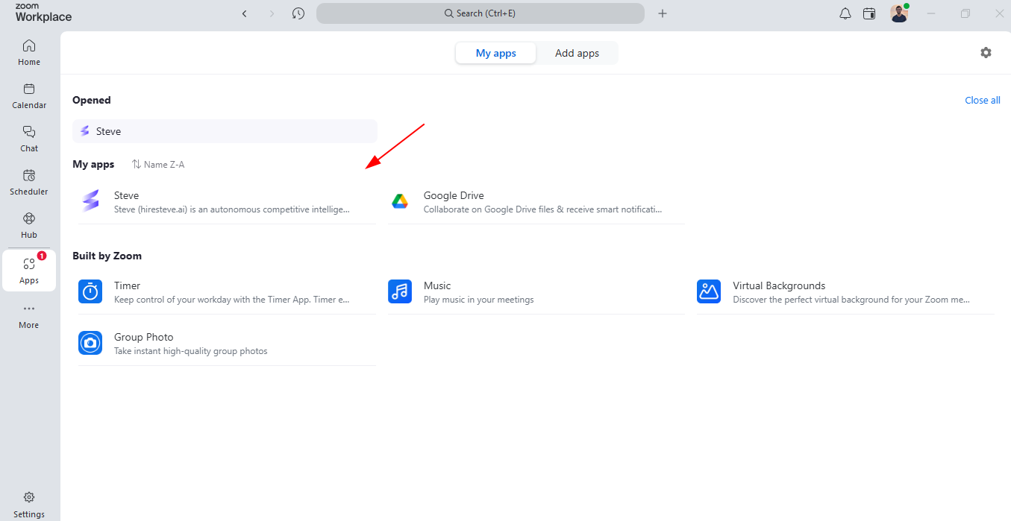Open the Scheduler sidebar item
1011x521 pixels.
pos(29,182)
